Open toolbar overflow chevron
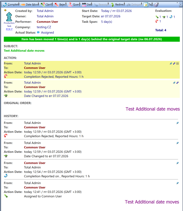 [177, 3]
